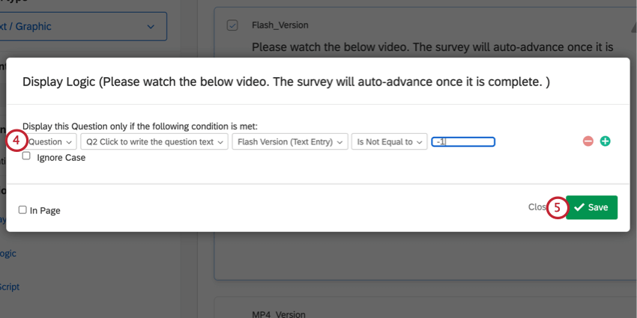Tick the Flash_Version question checkbox

tap(232, 25)
